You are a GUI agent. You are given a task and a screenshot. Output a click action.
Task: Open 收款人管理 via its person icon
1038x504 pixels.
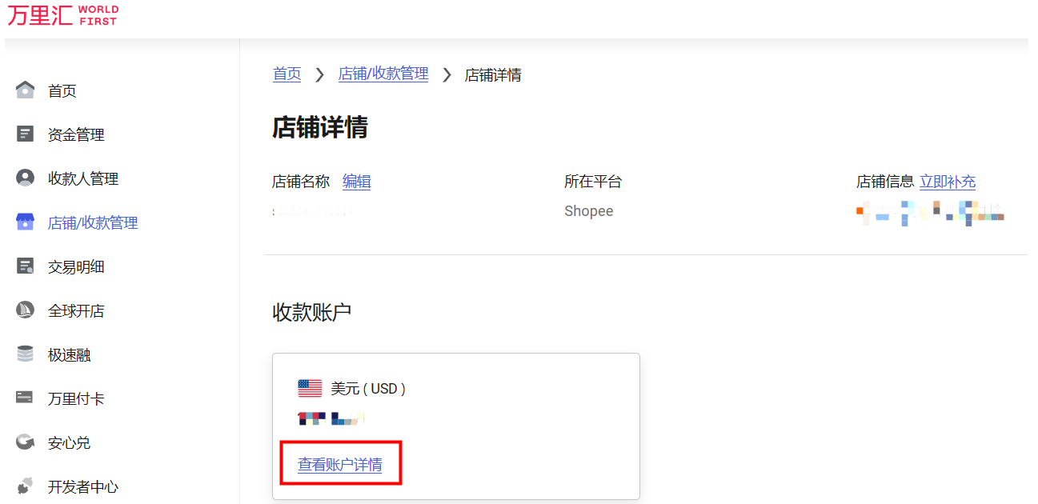[x=25, y=178]
